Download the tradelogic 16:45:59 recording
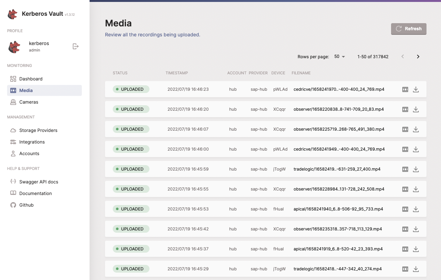Viewport: 441px width, 280px height. pyautogui.click(x=416, y=169)
